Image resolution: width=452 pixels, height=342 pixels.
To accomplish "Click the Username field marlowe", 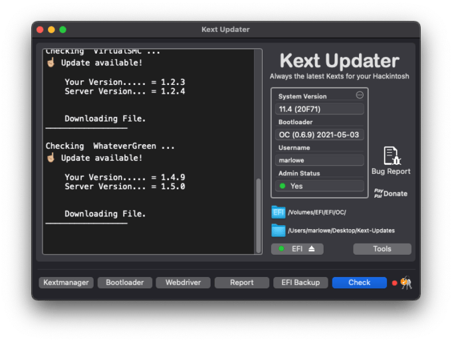I will 320,160.
